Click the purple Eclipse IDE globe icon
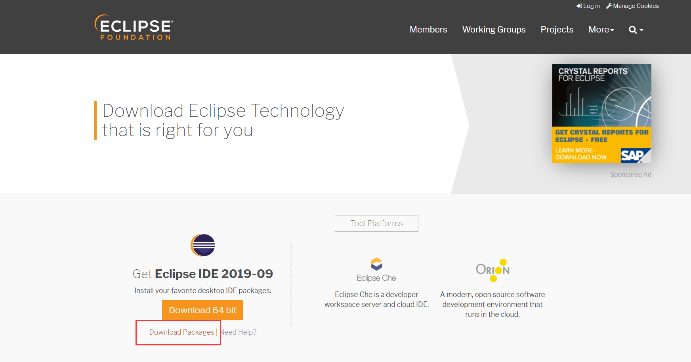The height and width of the screenshot is (362, 691). (x=202, y=245)
